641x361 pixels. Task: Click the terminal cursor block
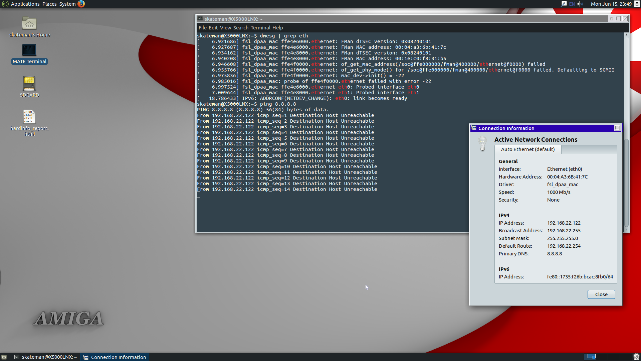pyautogui.click(x=199, y=195)
